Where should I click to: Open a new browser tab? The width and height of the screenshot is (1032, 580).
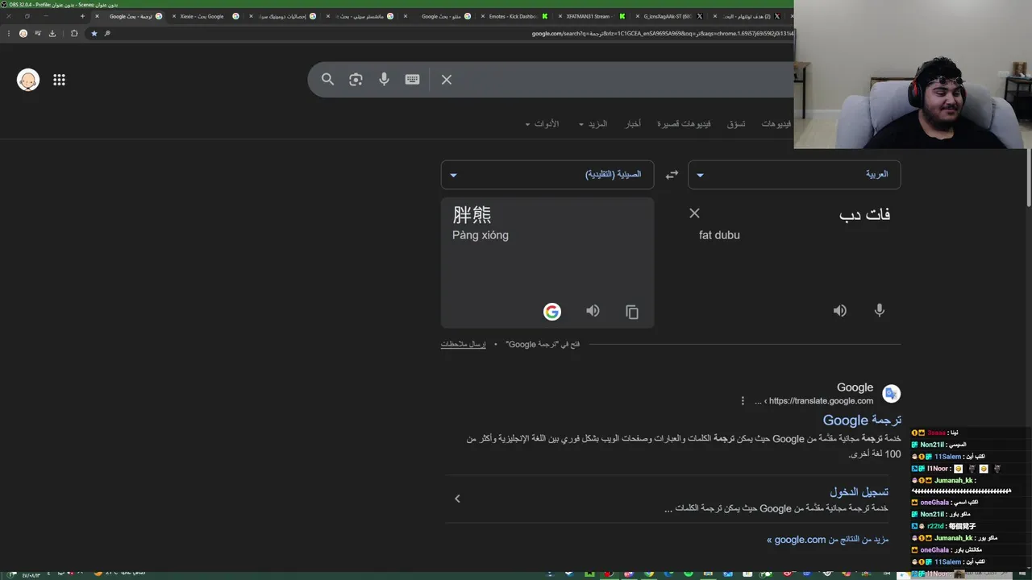[82, 16]
